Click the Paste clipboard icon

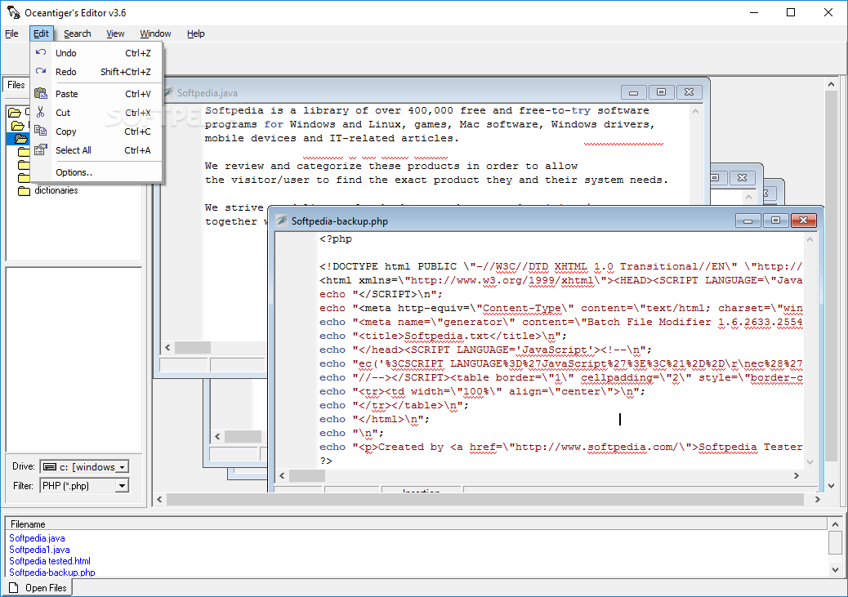click(41, 93)
